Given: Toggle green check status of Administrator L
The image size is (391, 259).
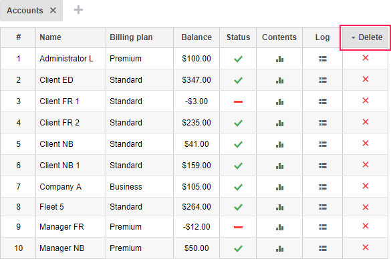Looking at the screenshot, I should click(x=238, y=59).
